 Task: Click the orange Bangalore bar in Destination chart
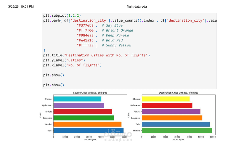pos(172,118)
